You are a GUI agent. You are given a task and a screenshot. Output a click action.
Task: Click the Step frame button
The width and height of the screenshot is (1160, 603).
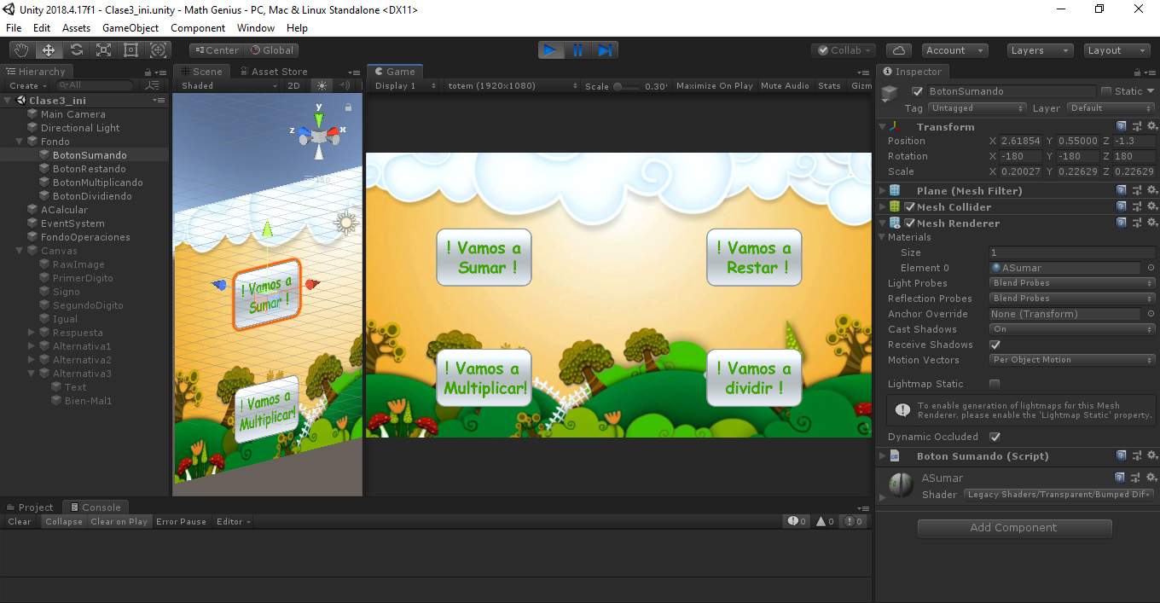(605, 50)
